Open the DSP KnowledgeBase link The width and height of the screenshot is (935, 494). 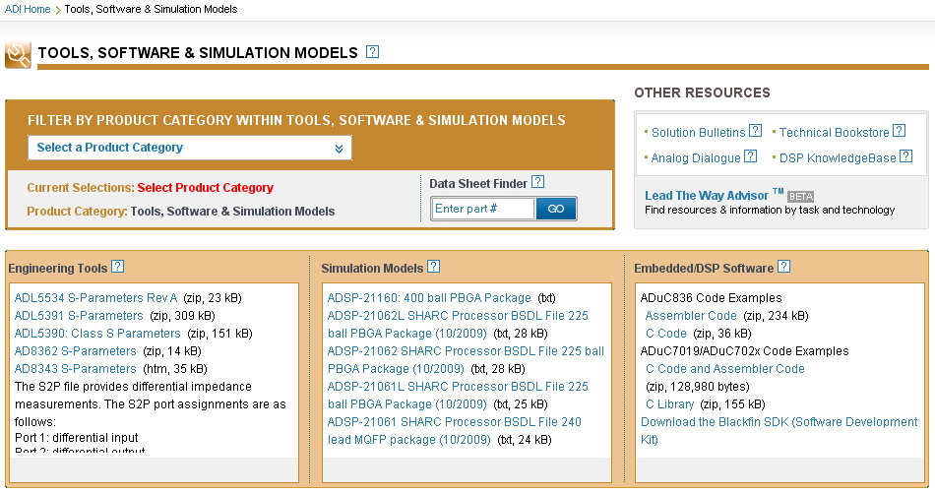tap(838, 157)
